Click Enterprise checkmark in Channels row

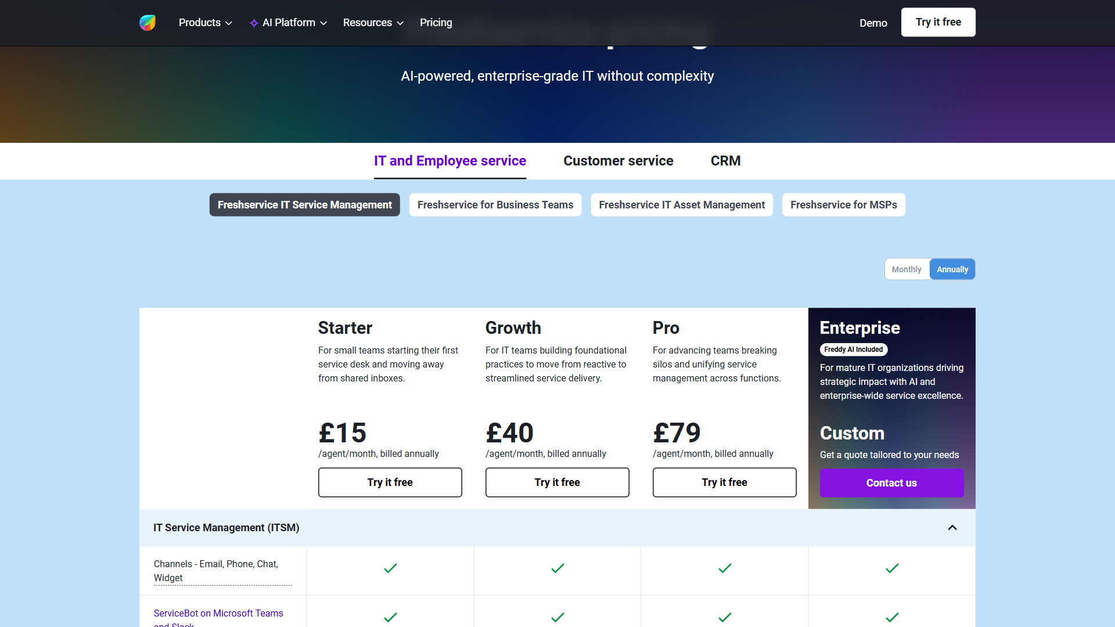(x=892, y=568)
